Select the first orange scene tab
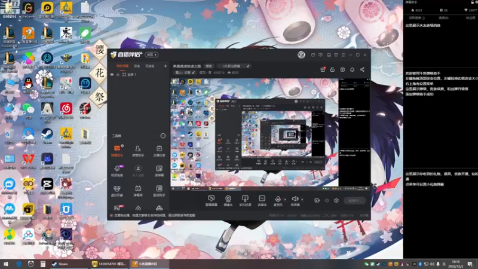The height and width of the screenshot is (269, 478). pos(122,66)
